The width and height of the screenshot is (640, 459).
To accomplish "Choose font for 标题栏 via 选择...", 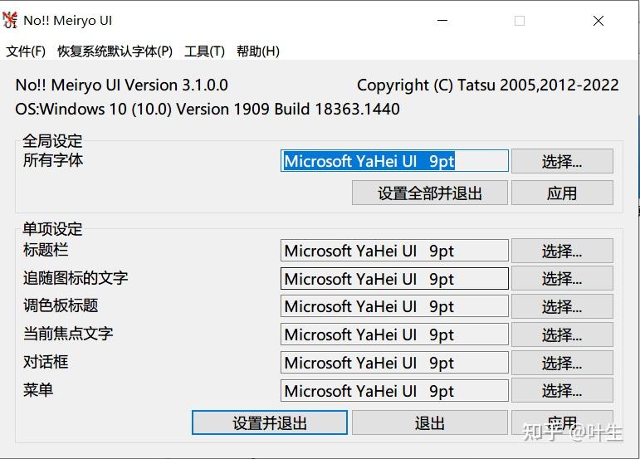I will 562,251.
